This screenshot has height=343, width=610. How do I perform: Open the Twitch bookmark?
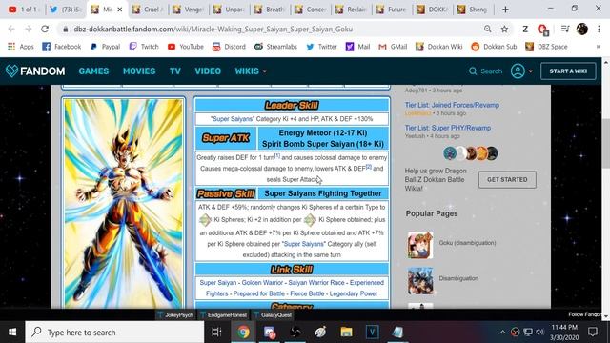(x=144, y=47)
